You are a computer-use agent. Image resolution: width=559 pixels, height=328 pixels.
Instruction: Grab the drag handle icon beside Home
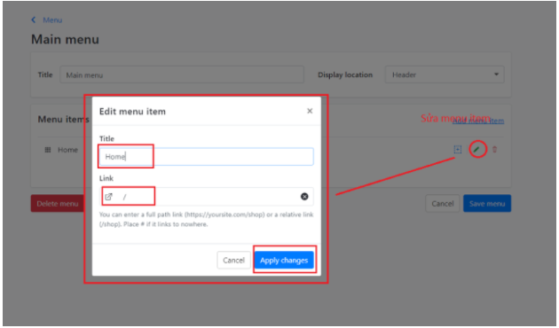click(48, 150)
